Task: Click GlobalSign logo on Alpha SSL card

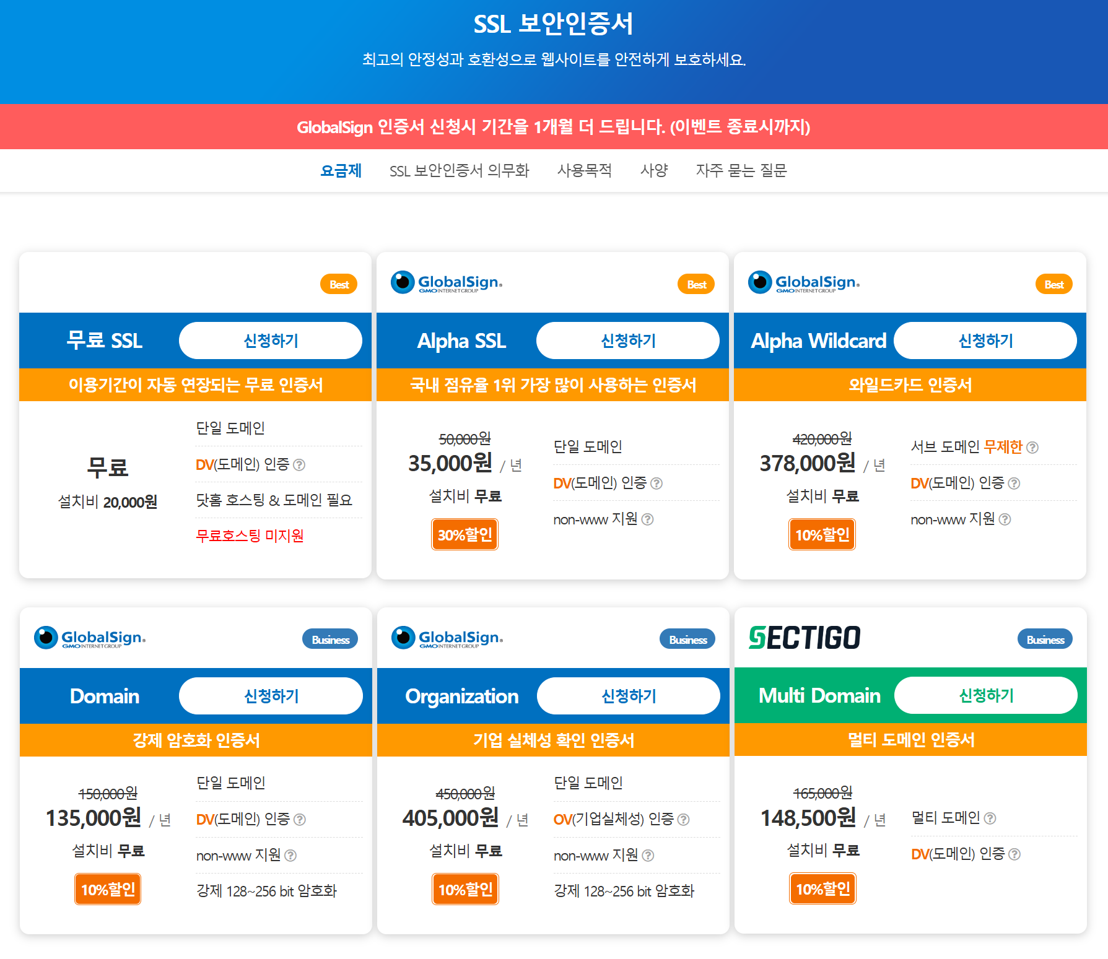Action: pyautogui.click(x=447, y=282)
